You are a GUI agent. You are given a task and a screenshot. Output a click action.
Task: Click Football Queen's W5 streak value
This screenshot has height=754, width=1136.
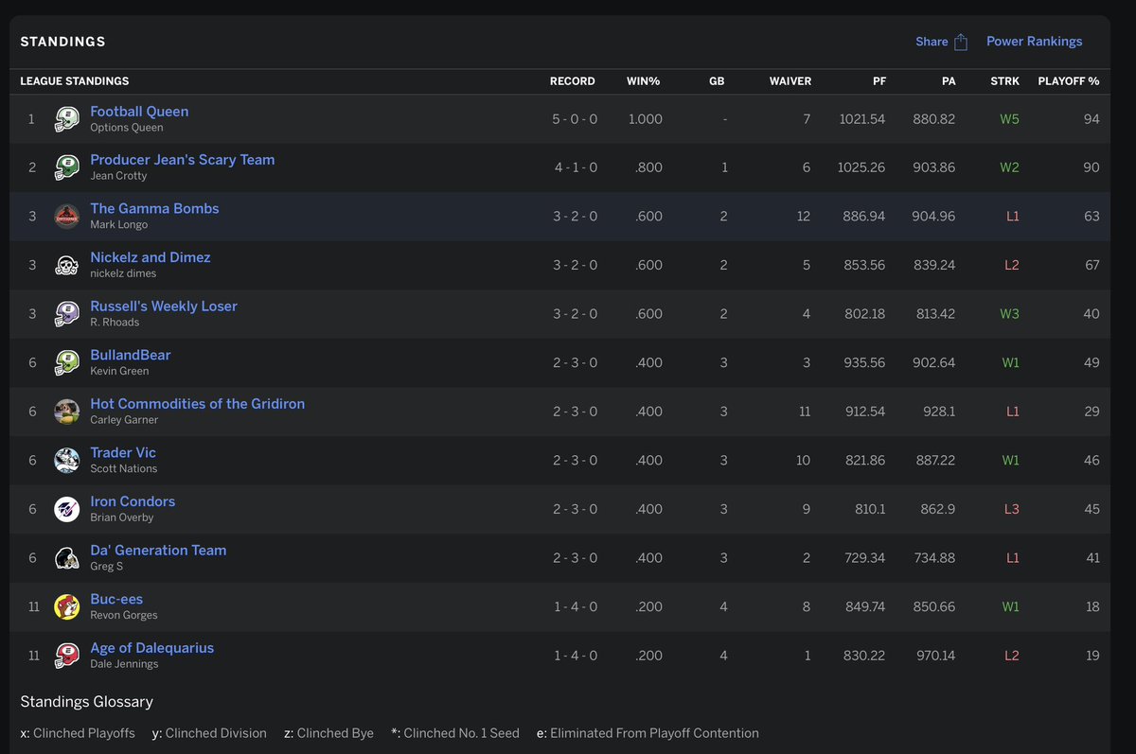1009,119
